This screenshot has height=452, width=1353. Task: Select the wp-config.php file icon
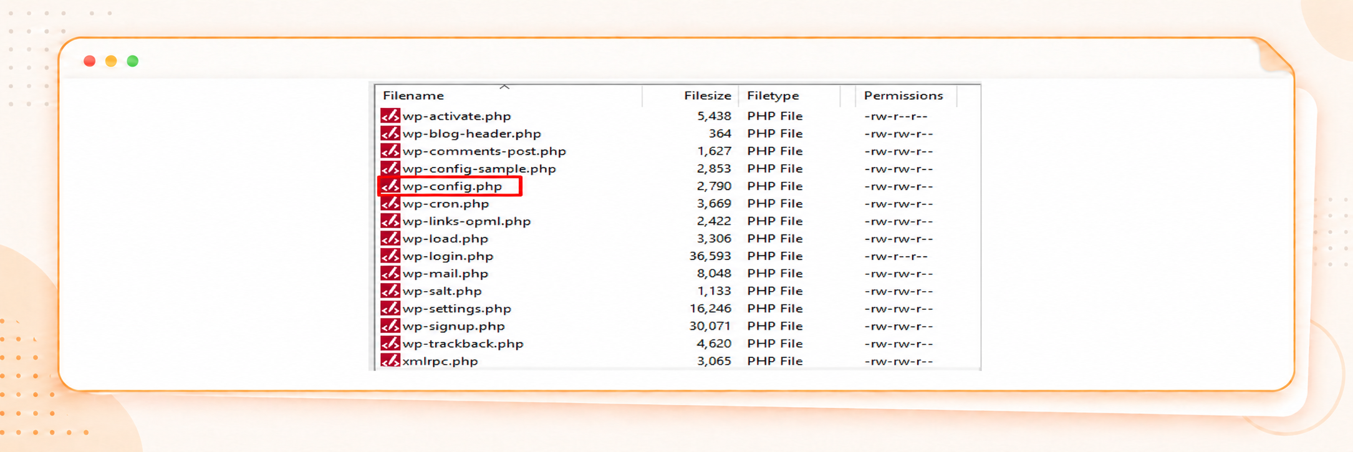click(390, 186)
